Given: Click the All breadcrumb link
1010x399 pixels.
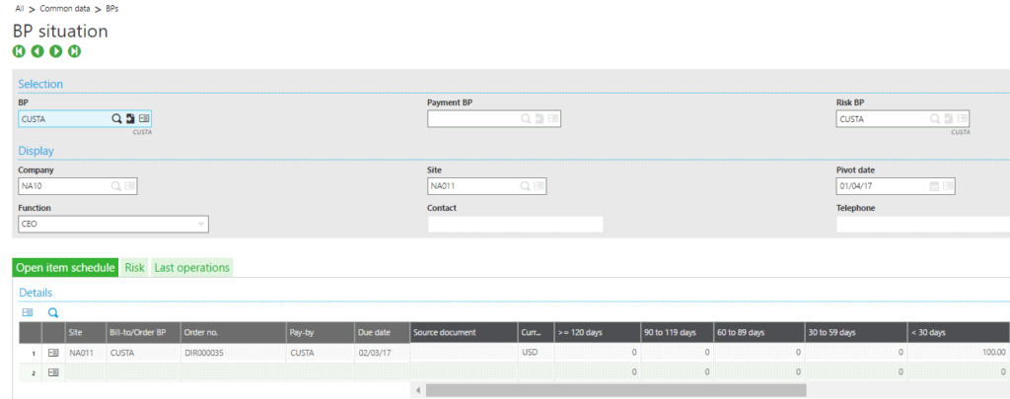Looking at the screenshot, I should (19, 8).
